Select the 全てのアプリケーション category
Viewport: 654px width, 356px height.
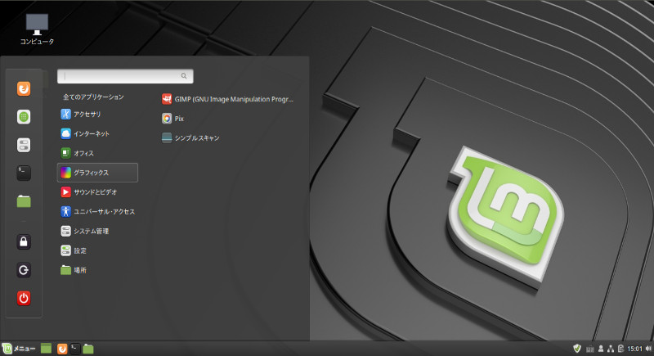tap(93, 97)
